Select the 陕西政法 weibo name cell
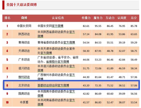The height and width of the screenshot is (108, 141). [24, 34]
